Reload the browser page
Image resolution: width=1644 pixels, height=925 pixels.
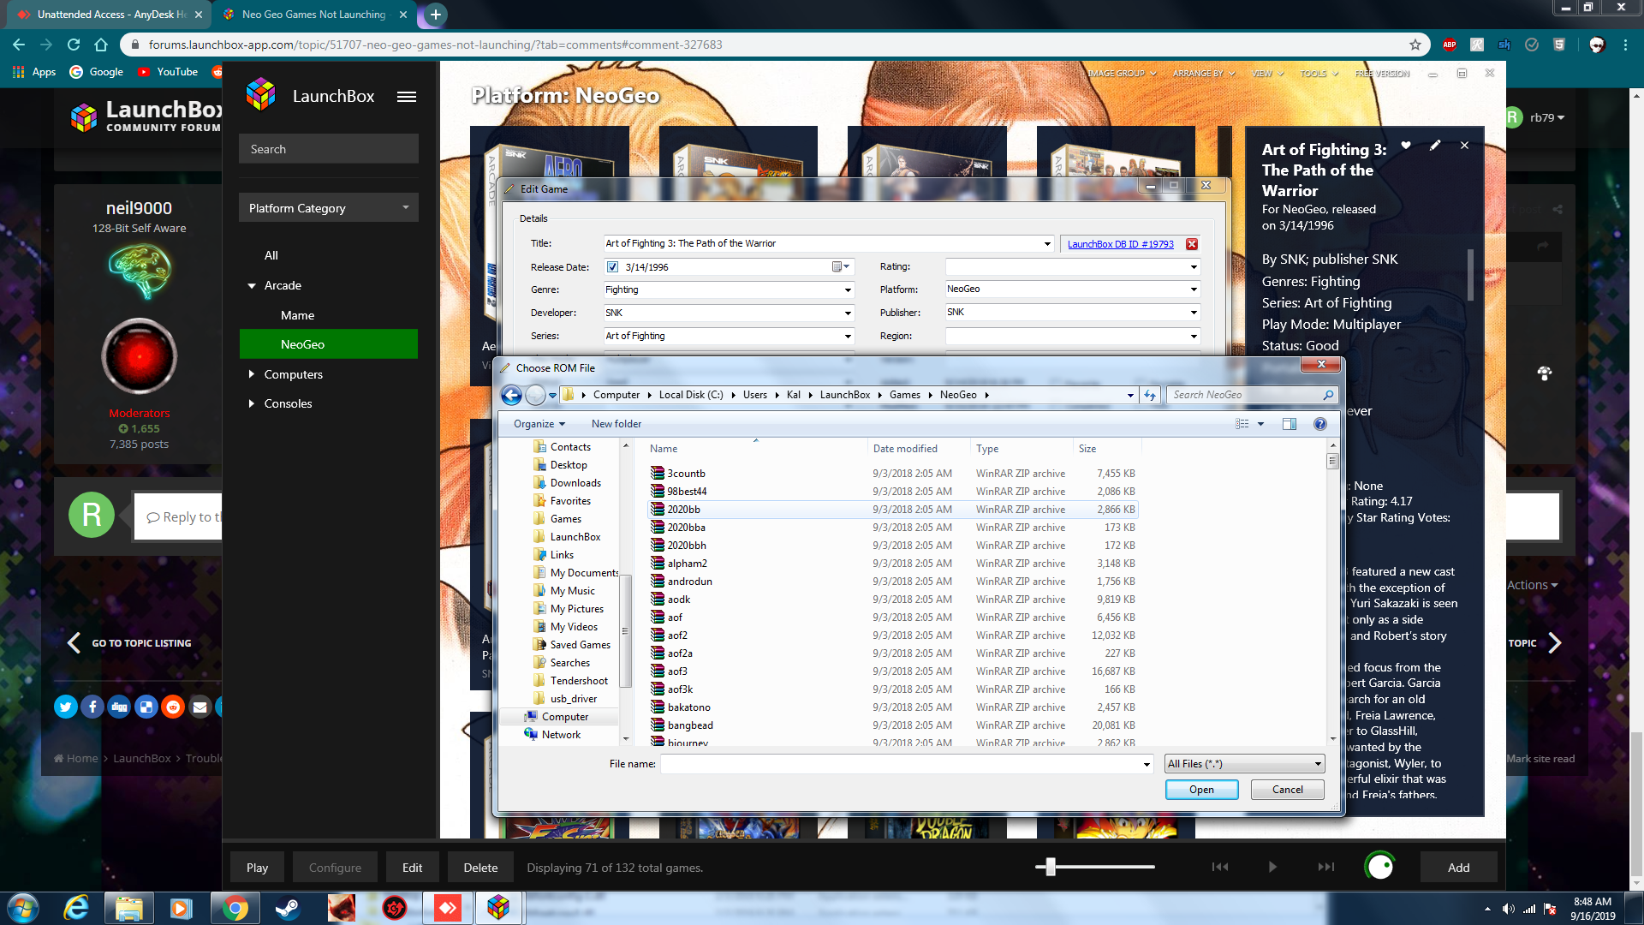[x=74, y=45]
